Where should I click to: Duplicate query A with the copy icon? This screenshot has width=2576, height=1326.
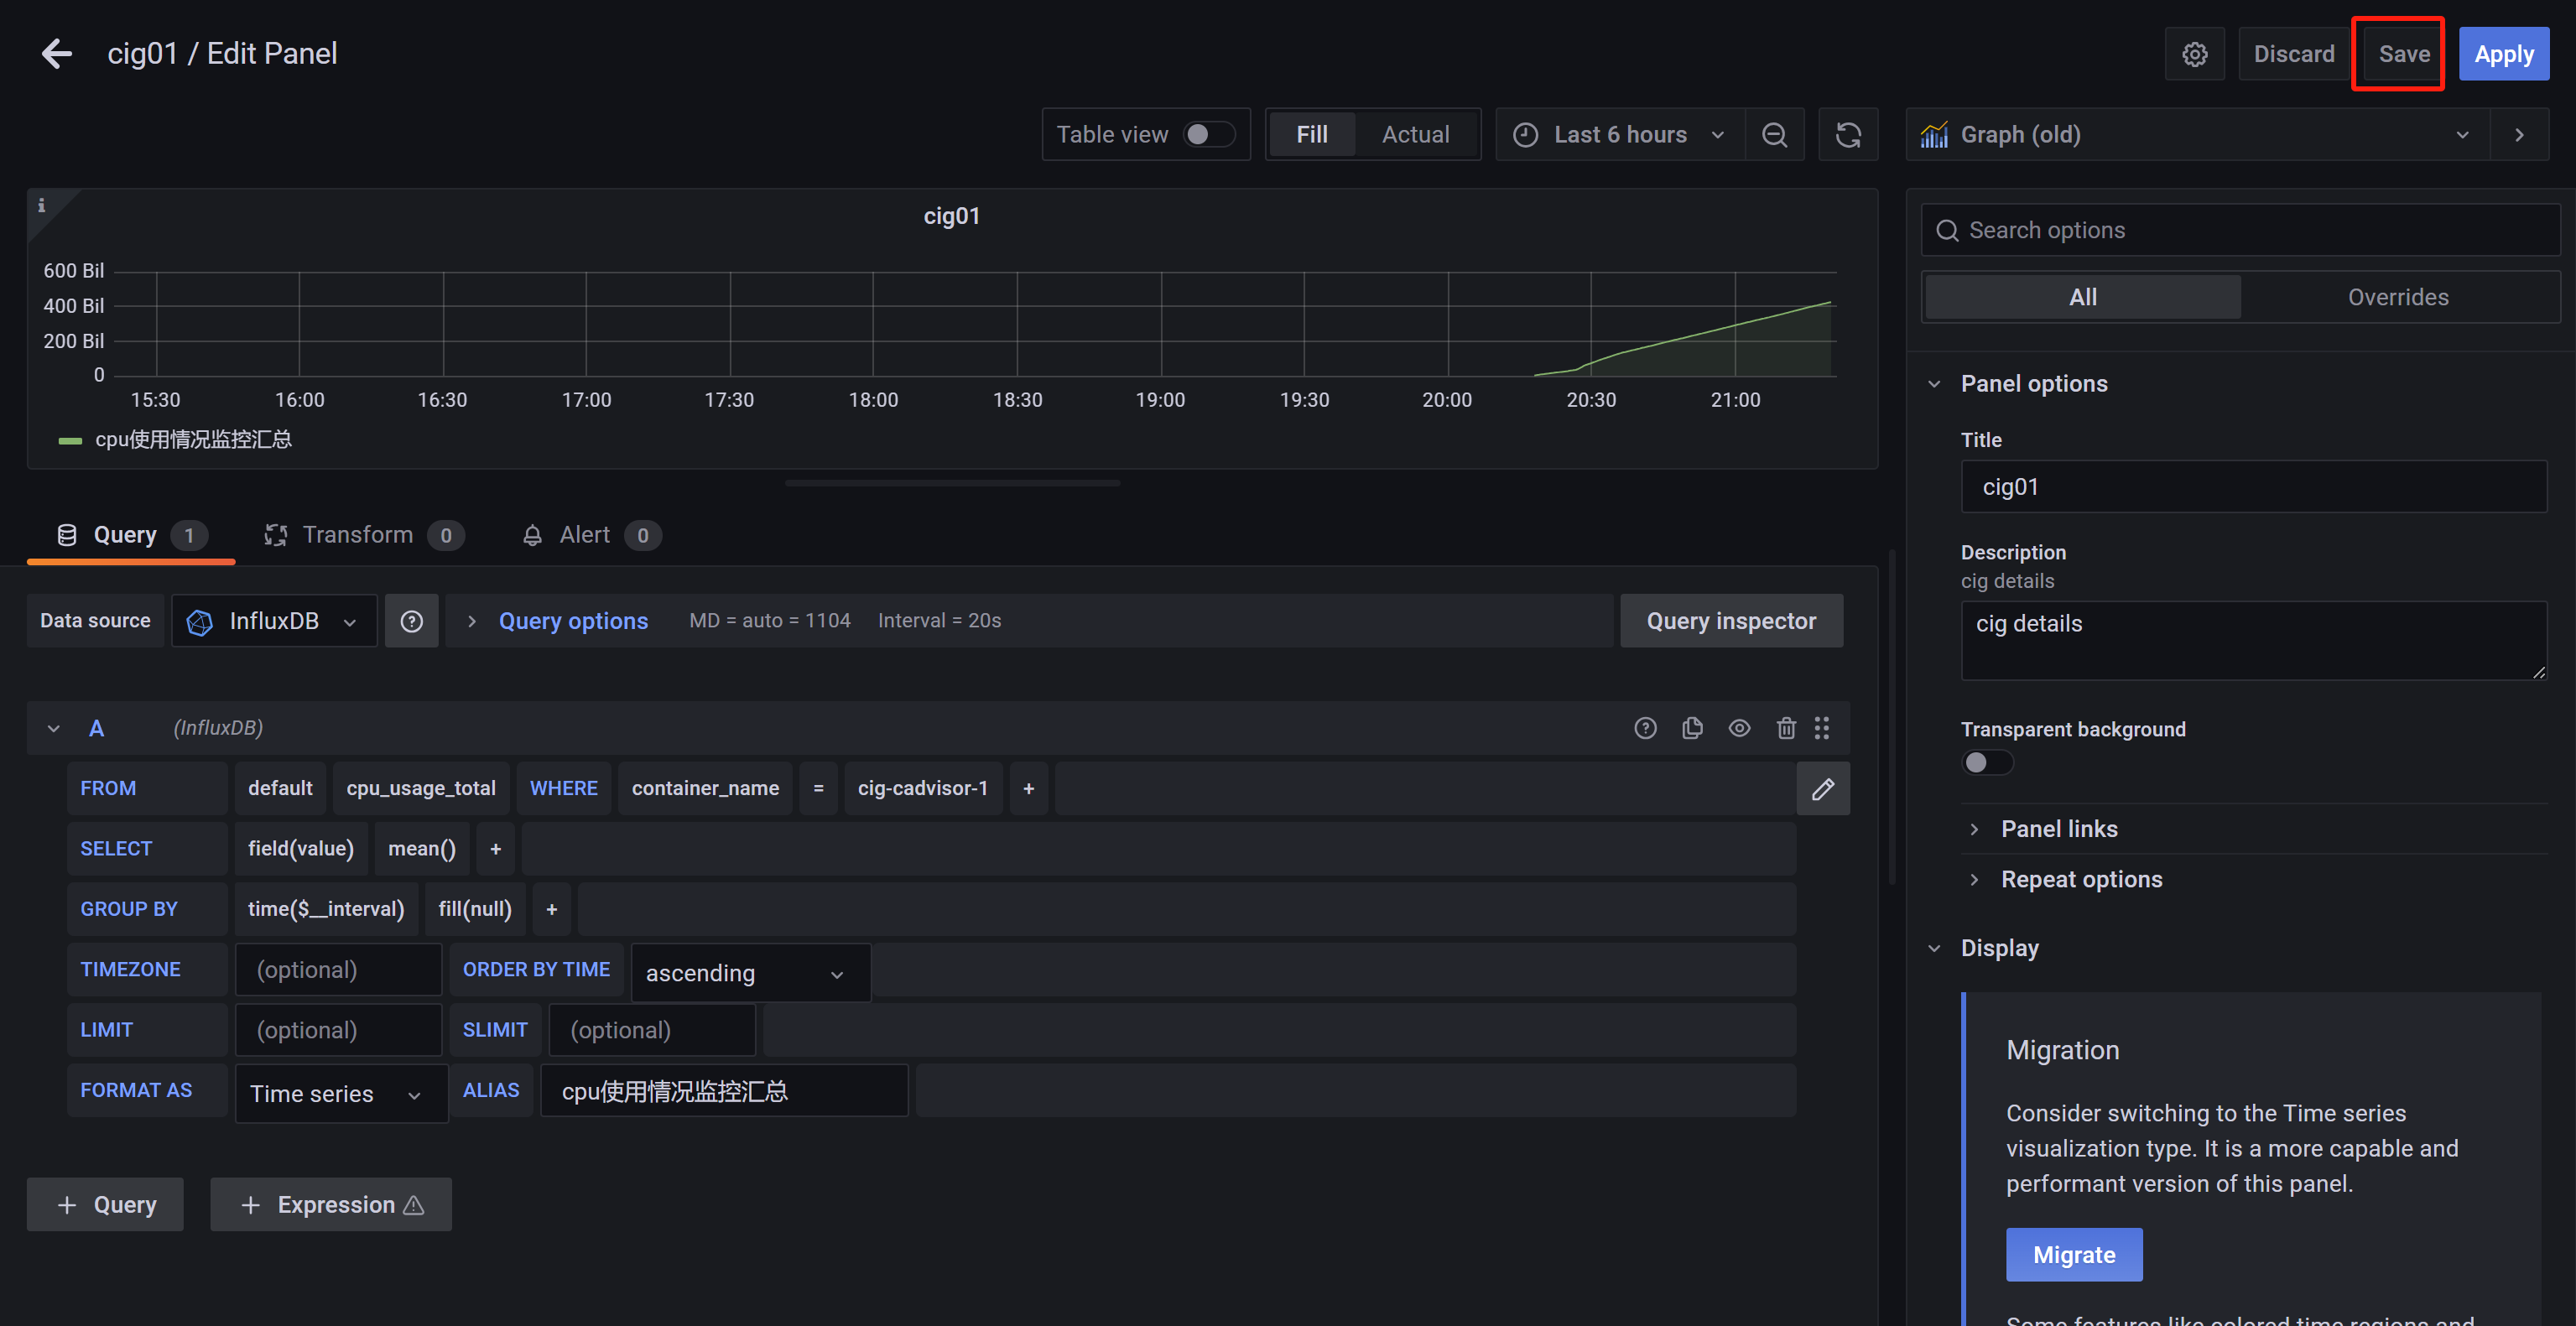pyautogui.click(x=1692, y=728)
